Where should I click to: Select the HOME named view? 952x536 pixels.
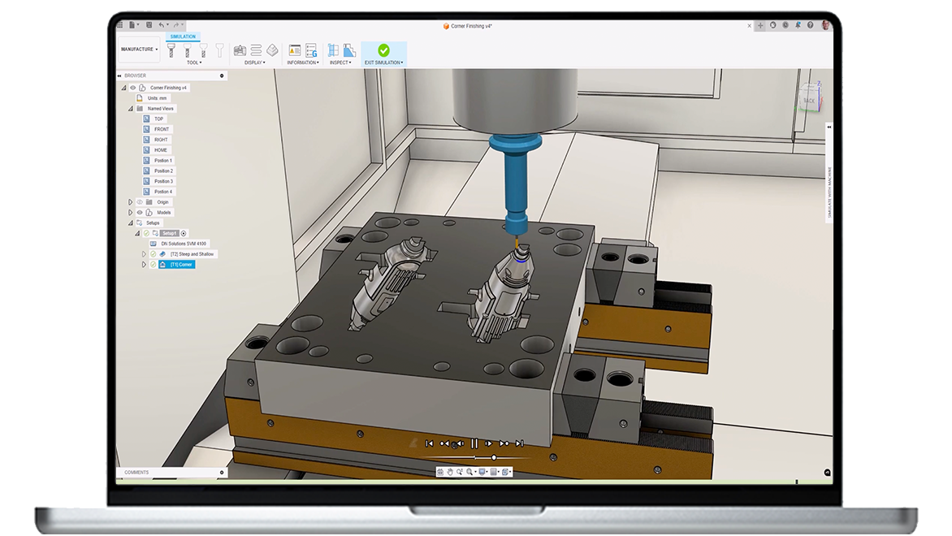160,150
